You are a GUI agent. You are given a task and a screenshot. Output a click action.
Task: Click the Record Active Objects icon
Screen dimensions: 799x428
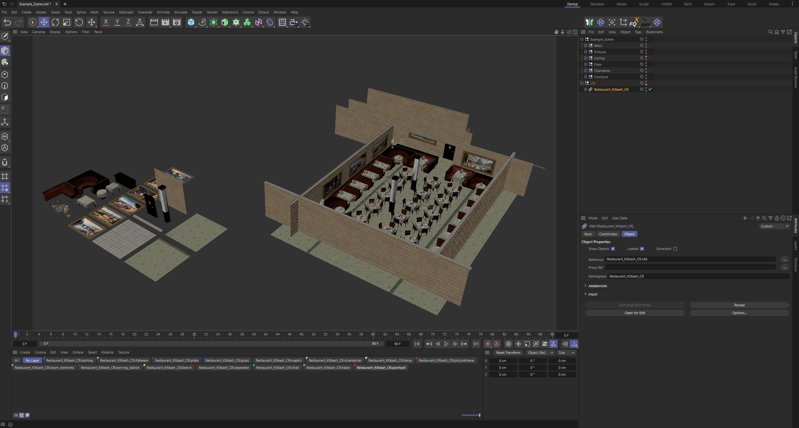pyautogui.click(x=488, y=344)
